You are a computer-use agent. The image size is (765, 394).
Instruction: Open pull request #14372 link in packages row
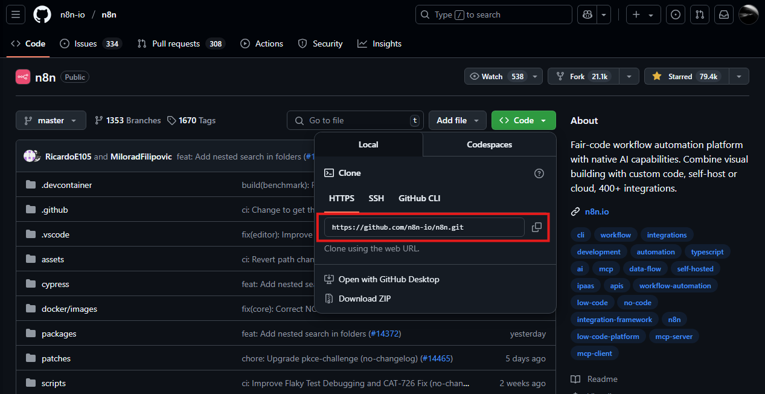385,334
